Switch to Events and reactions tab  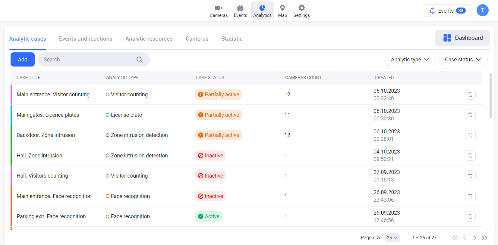coord(86,39)
